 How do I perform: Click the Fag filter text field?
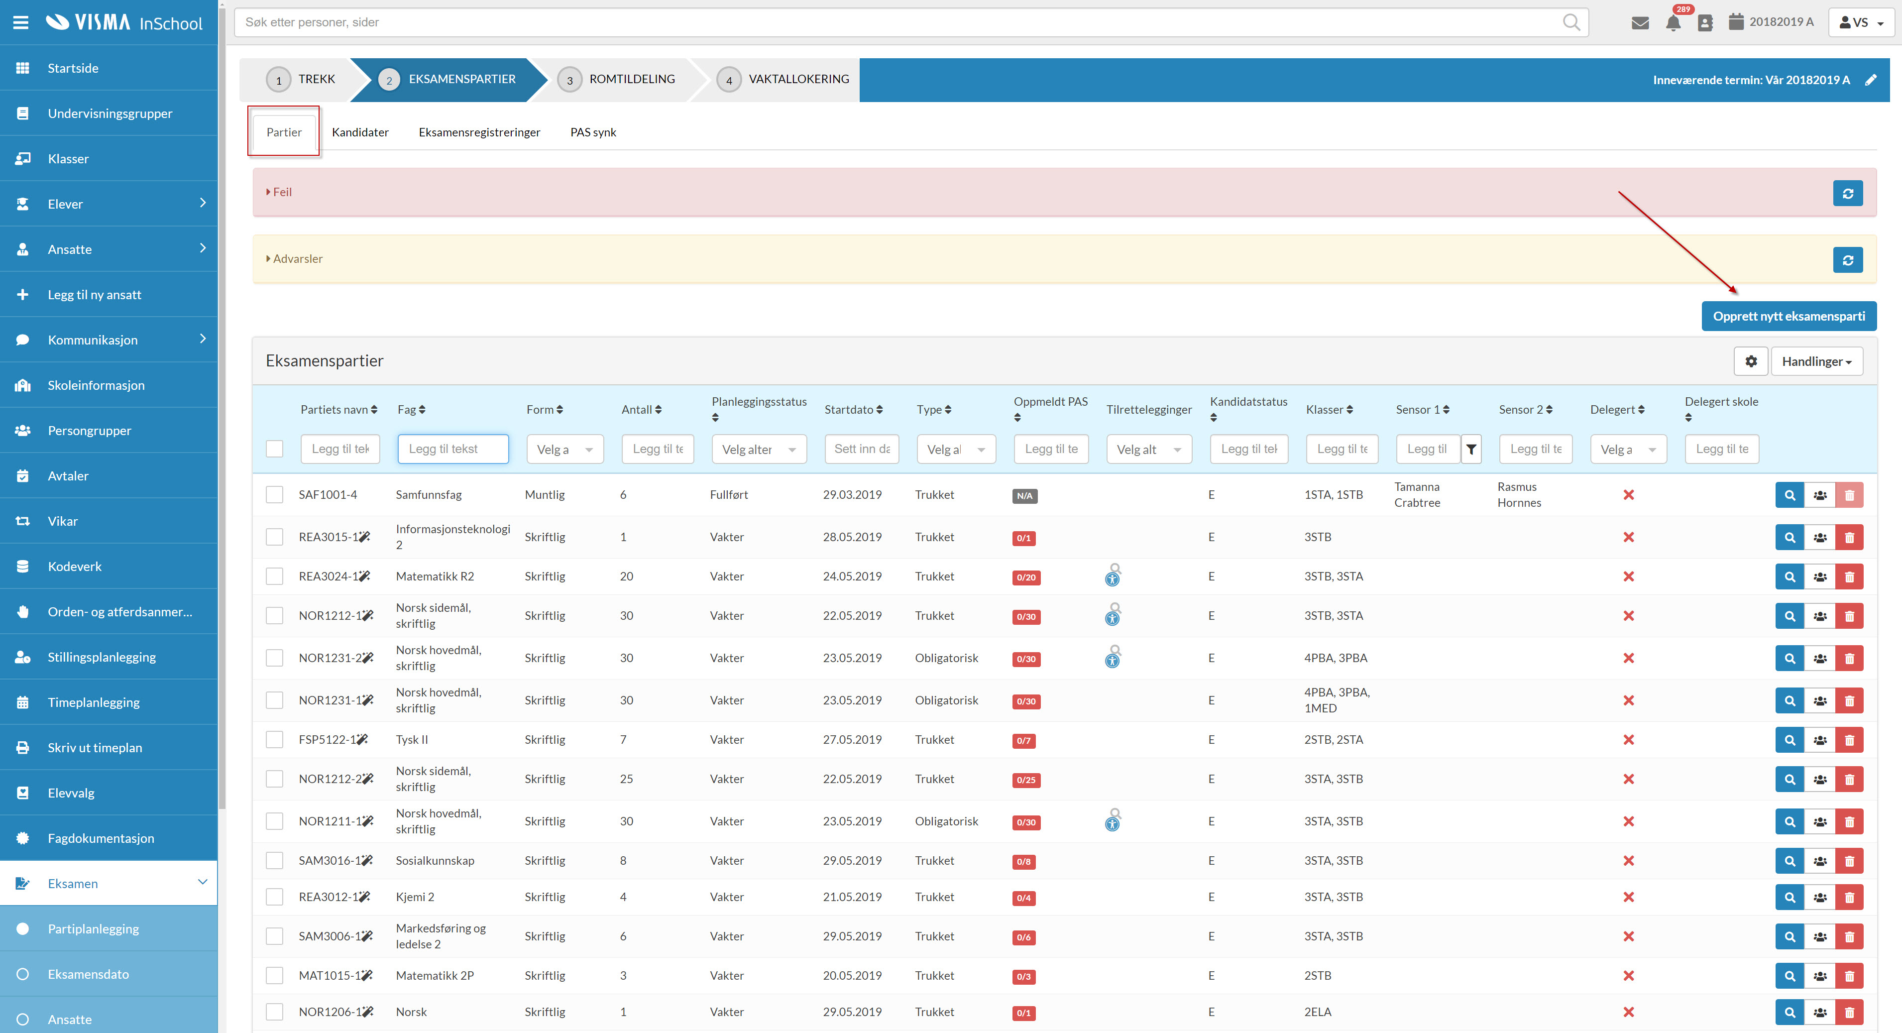[453, 450]
